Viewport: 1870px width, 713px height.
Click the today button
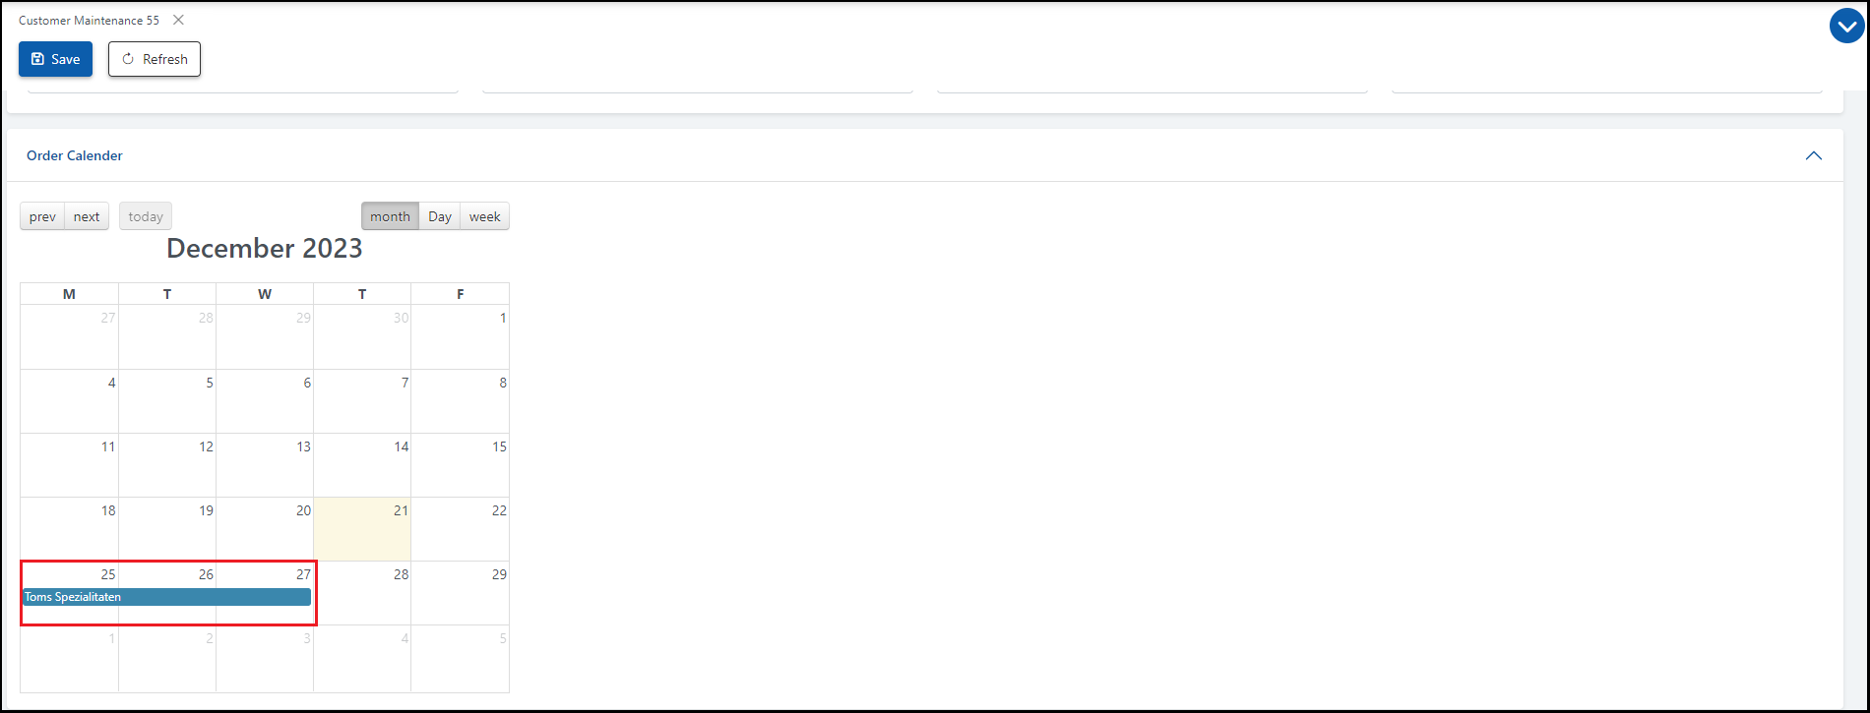(x=146, y=216)
